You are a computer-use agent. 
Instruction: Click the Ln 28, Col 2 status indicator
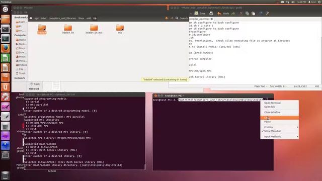[x=300, y=86]
